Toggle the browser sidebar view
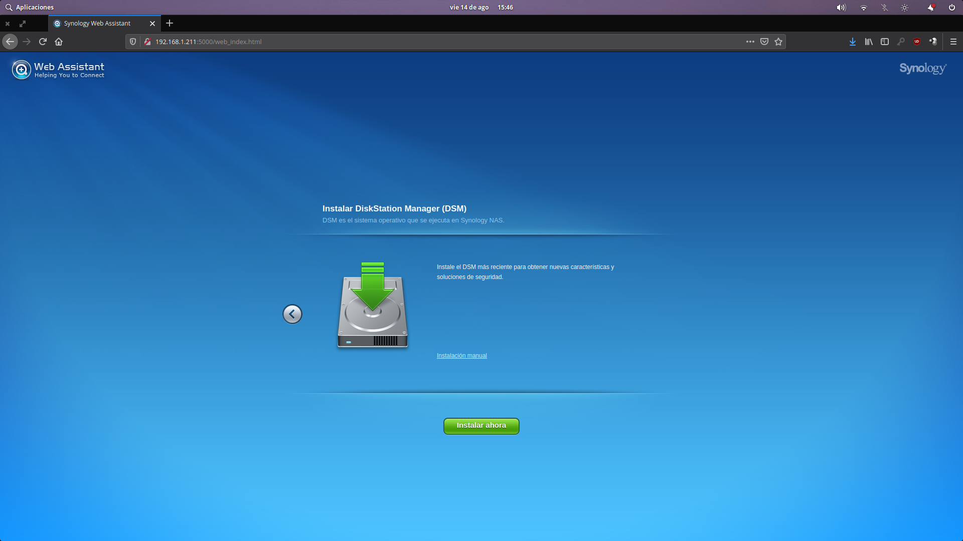The height and width of the screenshot is (541, 963). point(885,42)
